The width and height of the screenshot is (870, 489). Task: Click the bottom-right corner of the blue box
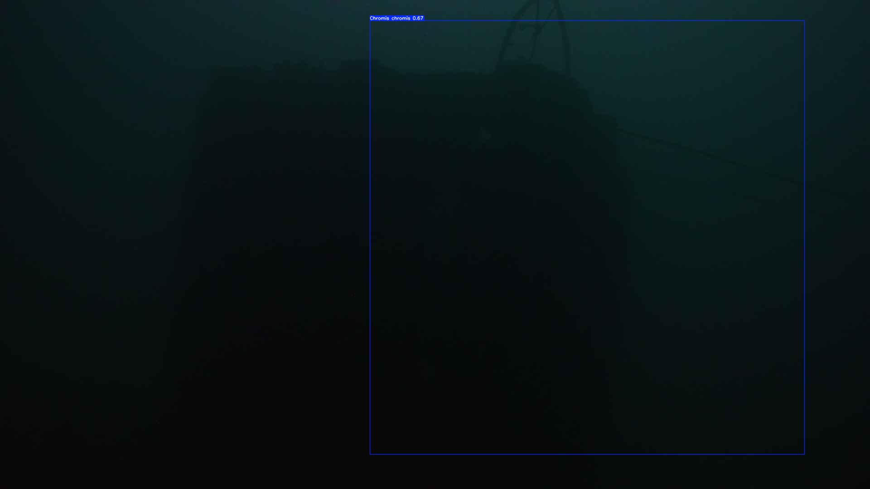click(x=804, y=454)
